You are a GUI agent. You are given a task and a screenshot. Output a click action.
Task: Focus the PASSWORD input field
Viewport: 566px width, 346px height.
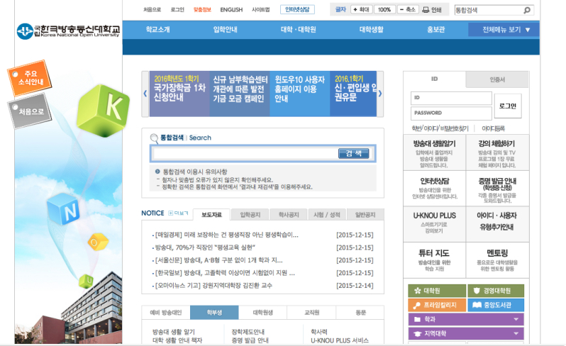click(451, 113)
